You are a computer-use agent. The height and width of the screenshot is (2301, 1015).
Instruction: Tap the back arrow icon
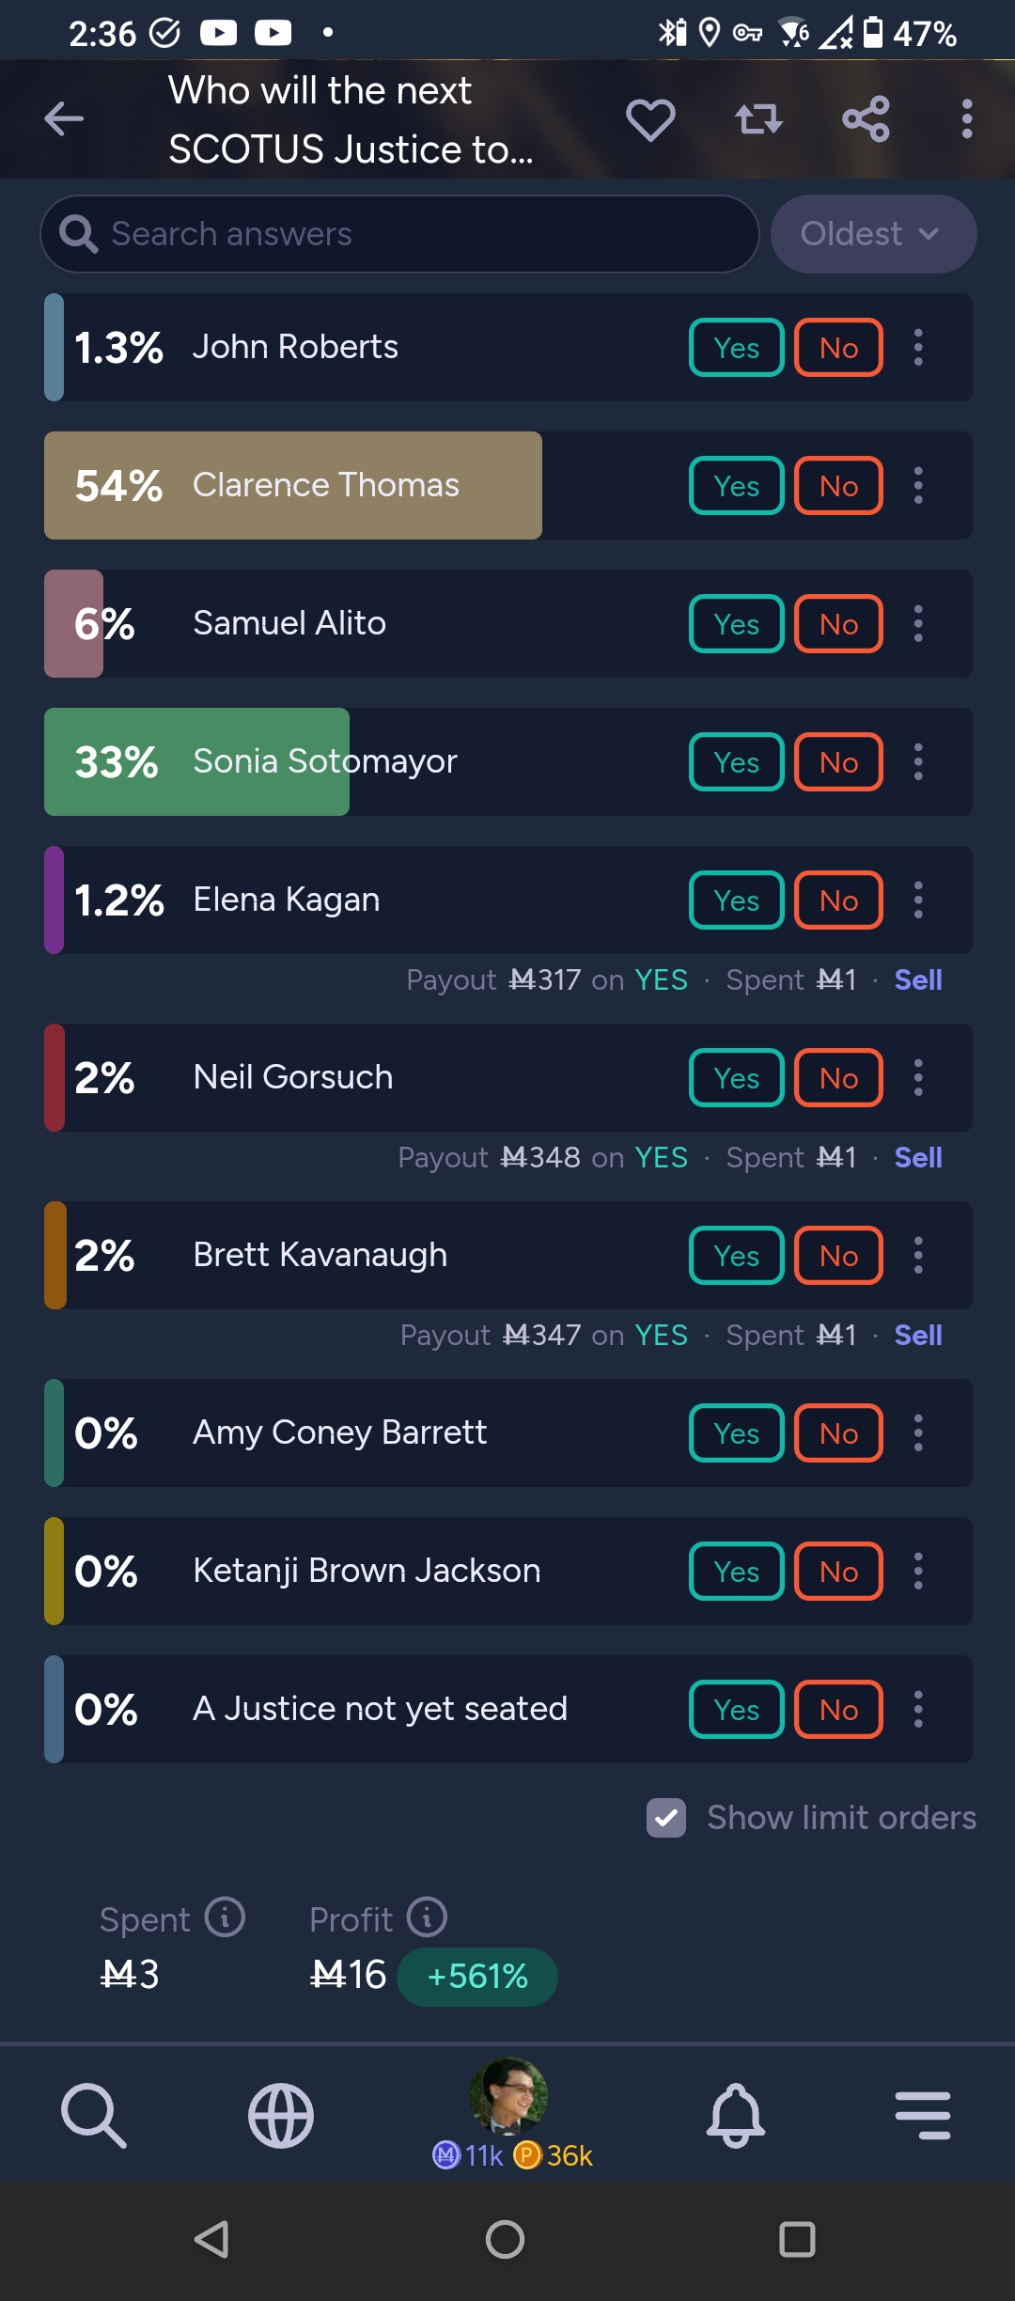tap(64, 118)
